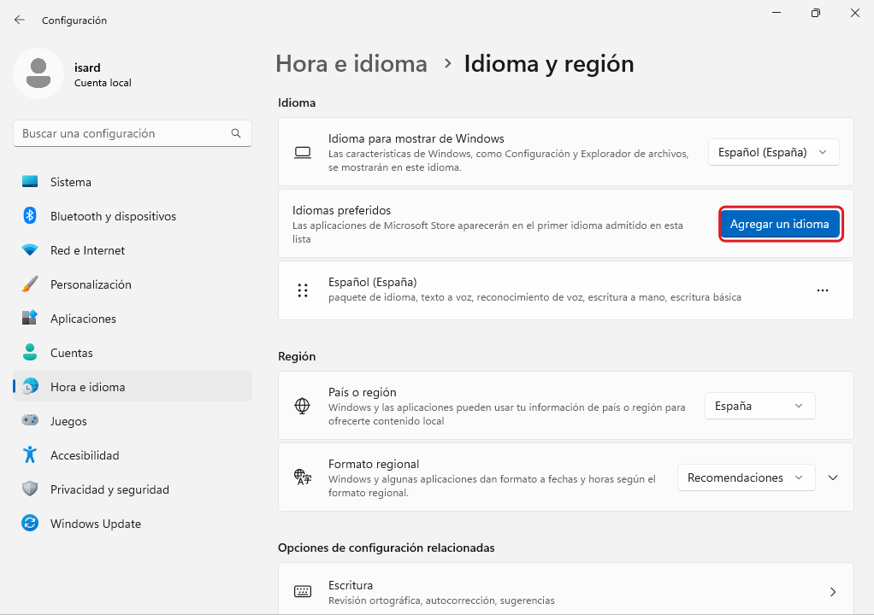Image resolution: width=874 pixels, height=615 pixels.
Task: Open the Windows display language dropdown
Action: (773, 152)
